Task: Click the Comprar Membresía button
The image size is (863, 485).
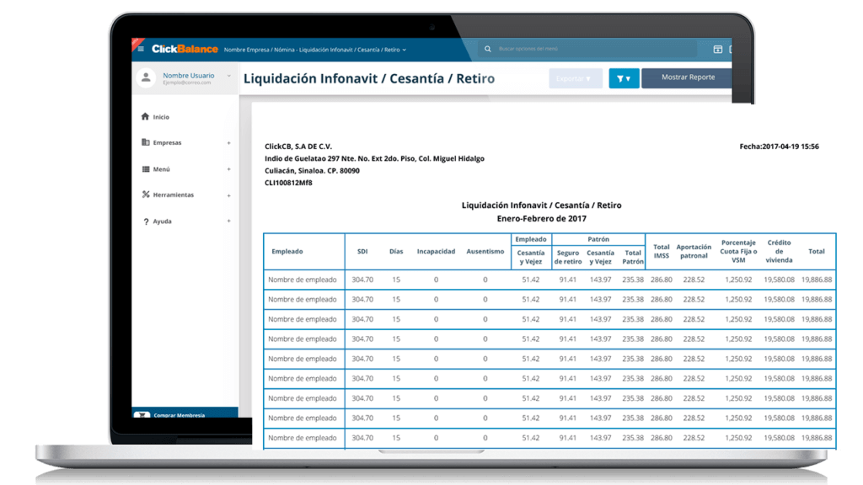Action: [179, 414]
